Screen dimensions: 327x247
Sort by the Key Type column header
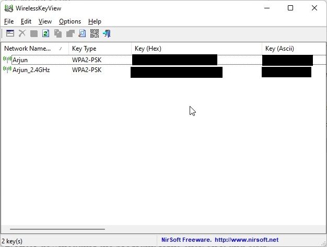(x=99, y=49)
